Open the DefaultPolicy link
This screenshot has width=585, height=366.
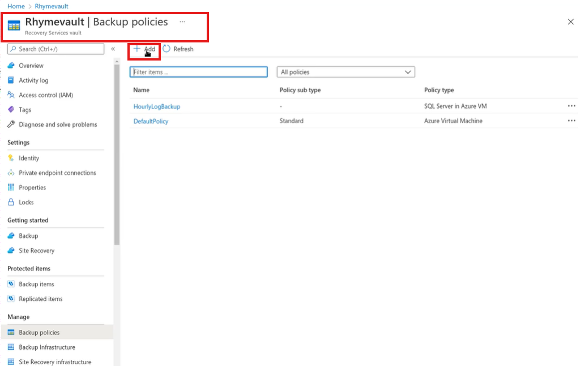[x=151, y=121]
